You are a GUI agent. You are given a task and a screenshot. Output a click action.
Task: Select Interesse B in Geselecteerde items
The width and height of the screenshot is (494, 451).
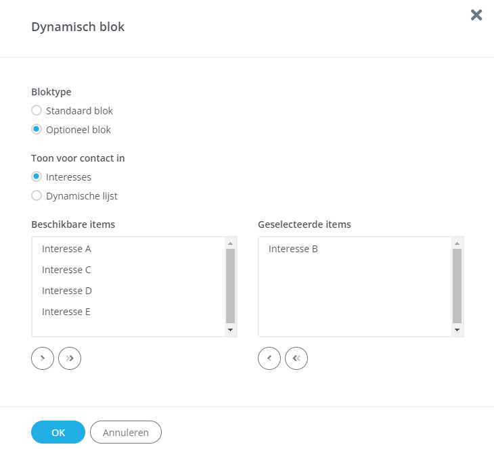pyautogui.click(x=293, y=249)
